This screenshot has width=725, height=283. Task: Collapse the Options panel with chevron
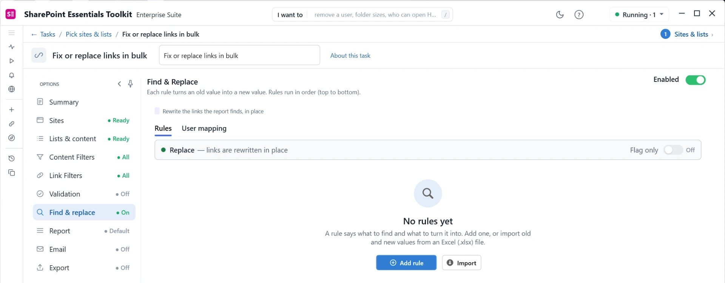pos(119,84)
